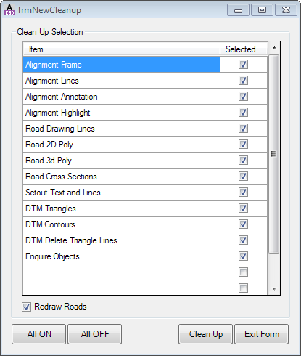Toggle the Alignment Lines checkbox
Image resolution: width=301 pixels, height=356 pixels.
point(243,81)
